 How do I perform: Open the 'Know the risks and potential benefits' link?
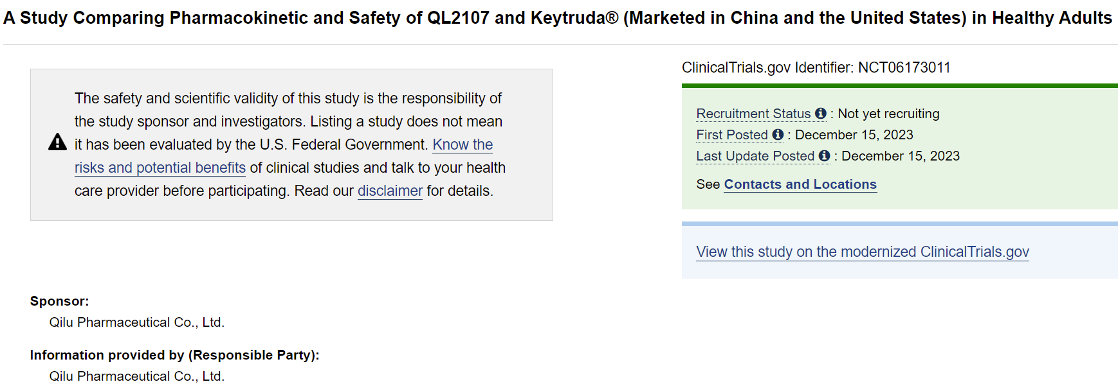click(x=160, y=168)
